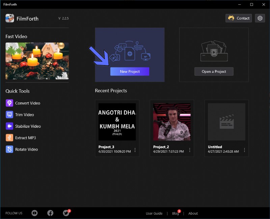This screenshot has height=219, width=270.
Task: Start a New Project
Action: (130, 71)
